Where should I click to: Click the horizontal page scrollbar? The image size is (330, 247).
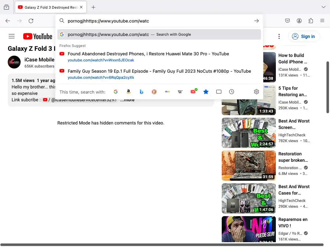pos(162,245)
